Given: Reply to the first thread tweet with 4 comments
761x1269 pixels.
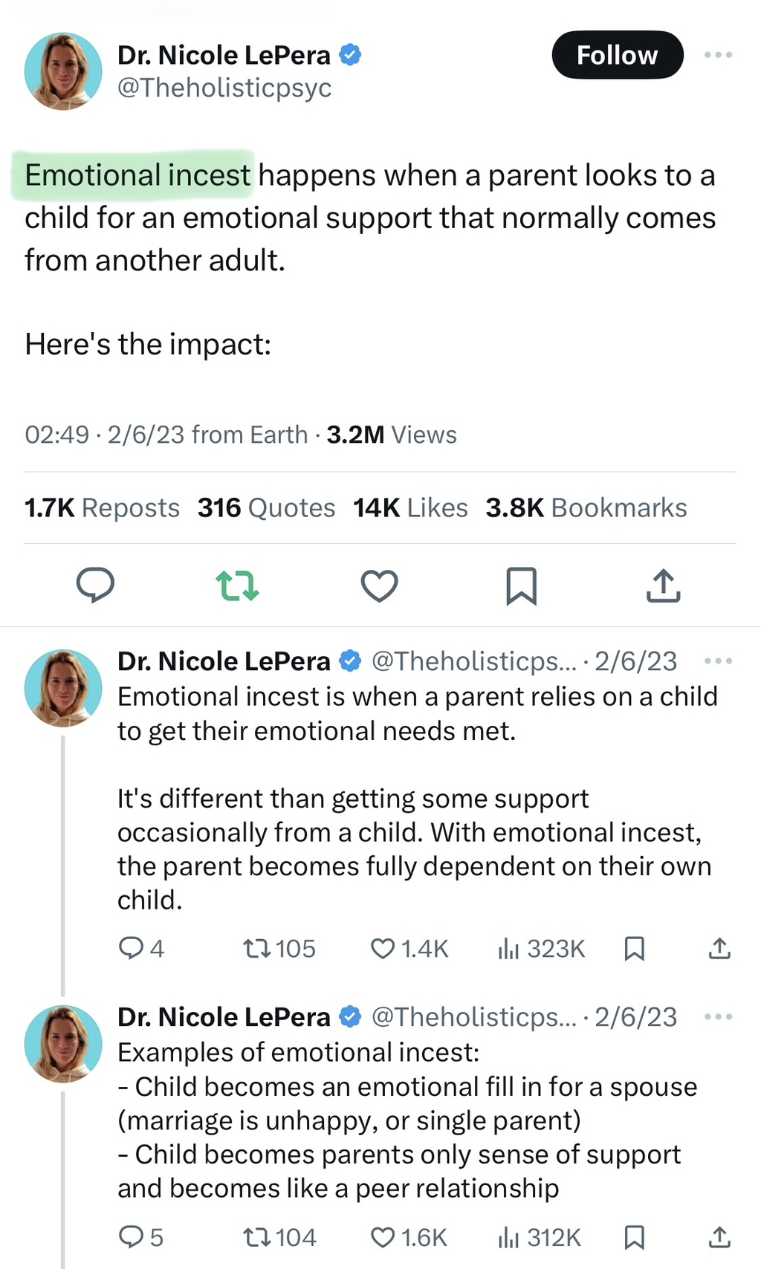Looking at the screenshot, I should point(141,948).
